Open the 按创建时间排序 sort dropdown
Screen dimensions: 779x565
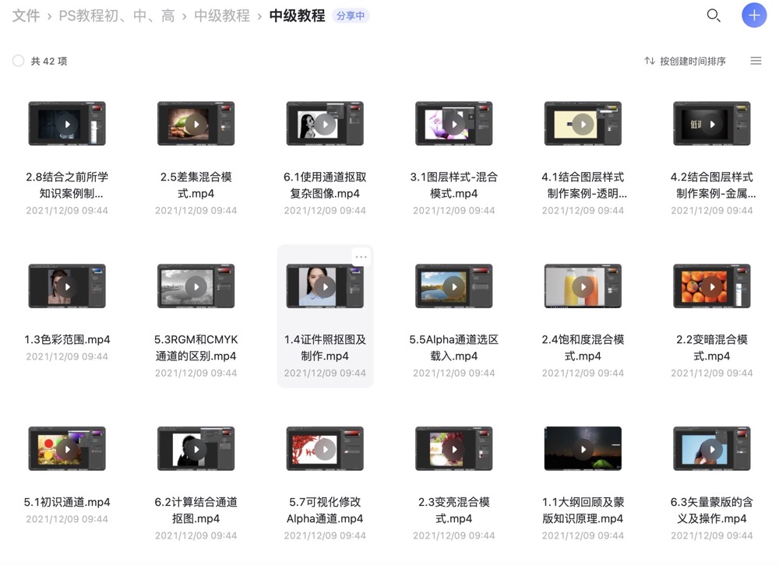(686, 61)
